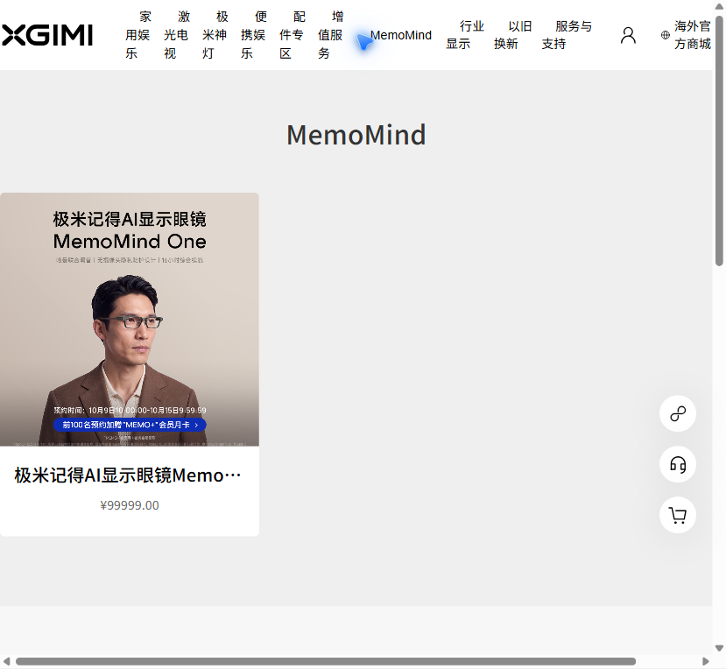Viewport: 726px width, 669px height.
Task: Open 服务与支持 menu
Action: (567, 35)
